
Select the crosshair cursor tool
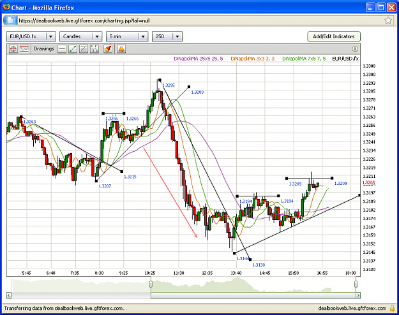pos(13,49)
